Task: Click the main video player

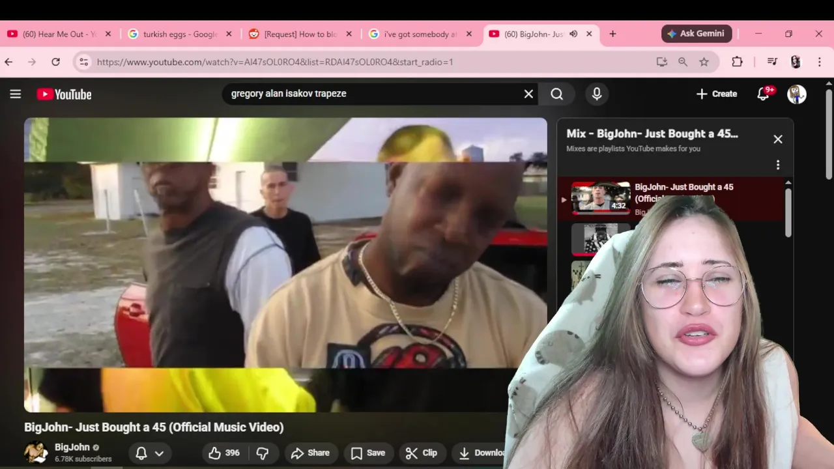Action: click(x=285, y=264)
